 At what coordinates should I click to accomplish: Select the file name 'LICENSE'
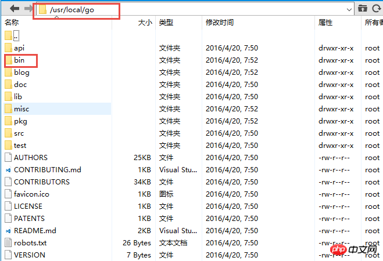[28, 206]
